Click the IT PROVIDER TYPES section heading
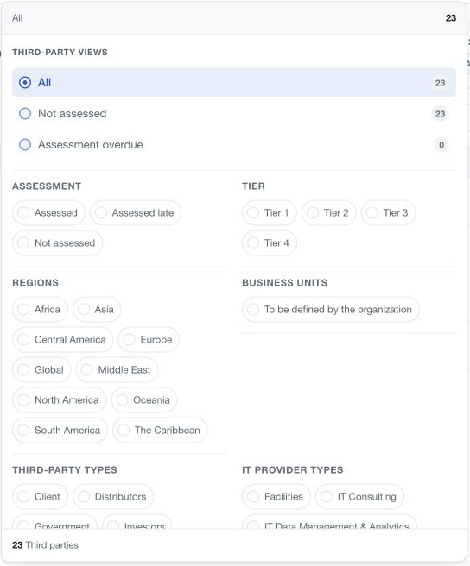The height and width of the screenshot is (566, 470). 293,470
